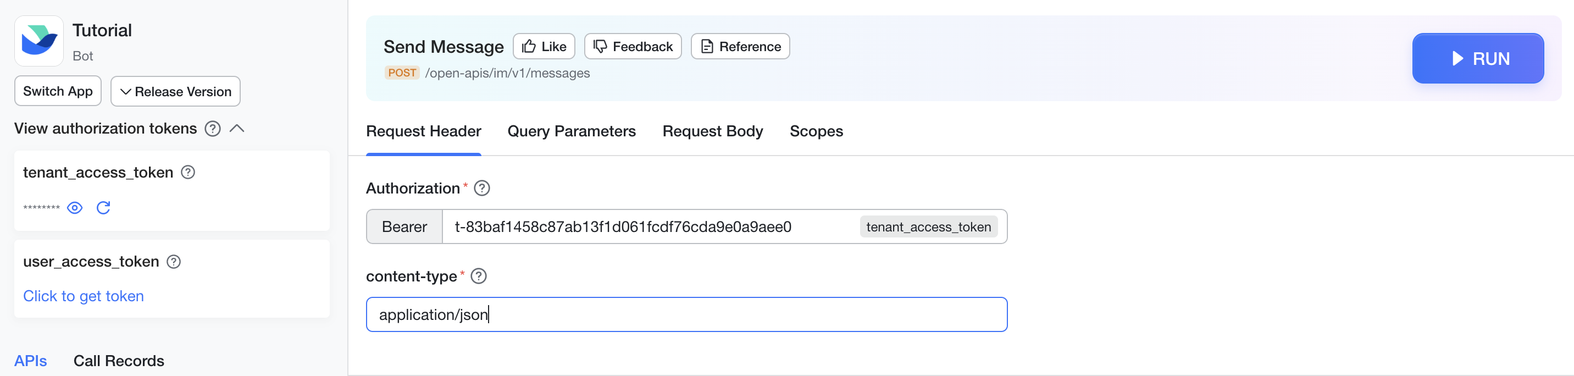Click the tenant_access_token type selector tag
The height and width of the screenshot is (376, 1574).
tap(928, 227)
